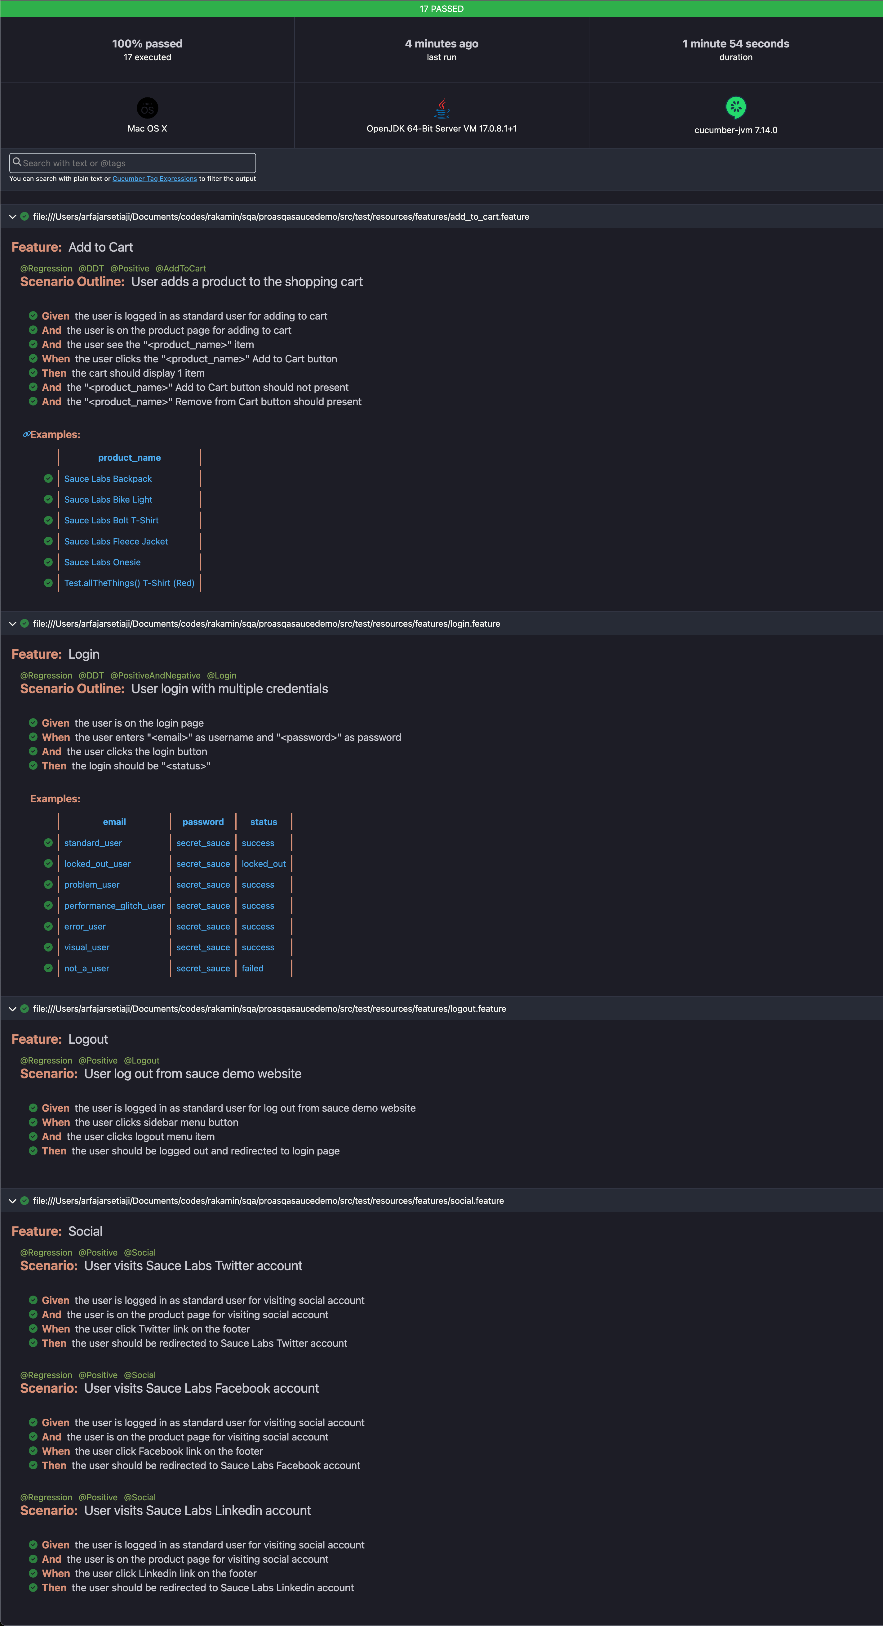Collapse the add_to_cart.feature section
Screen dimensions: 883x1626
[x=12, y=217]
